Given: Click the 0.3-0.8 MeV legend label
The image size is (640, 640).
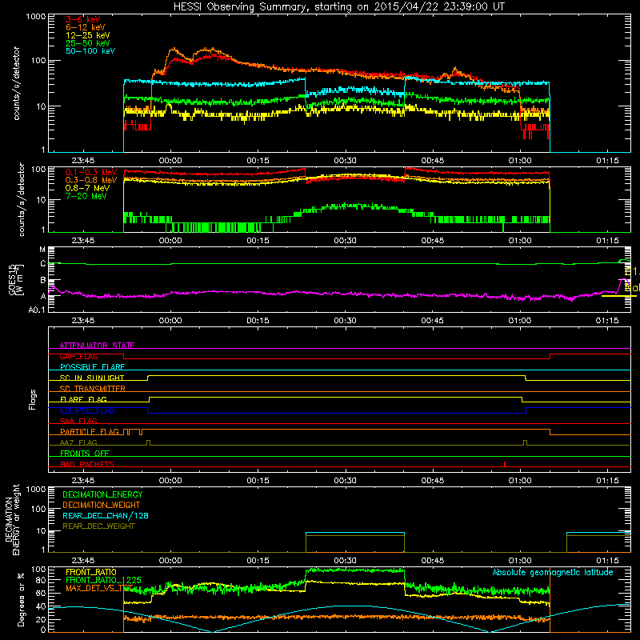Looking at the screenshot, I should pos(91,180).
